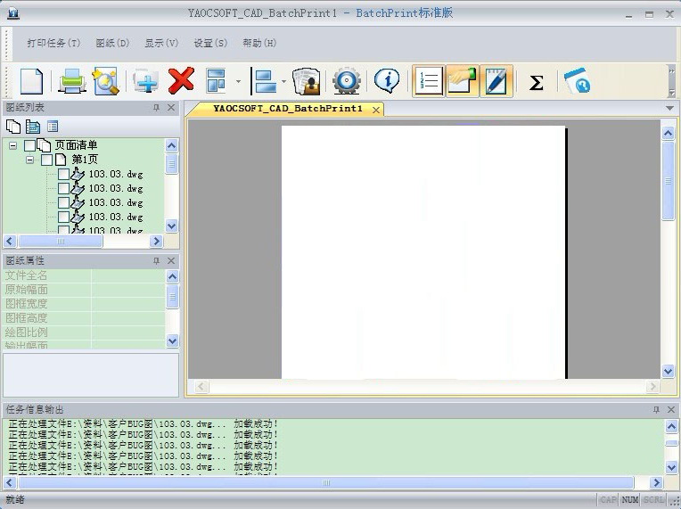Viewport: 681px width, 509px height.
Task: Collapse the 页面清单 tree node
Action: point(13,145)
